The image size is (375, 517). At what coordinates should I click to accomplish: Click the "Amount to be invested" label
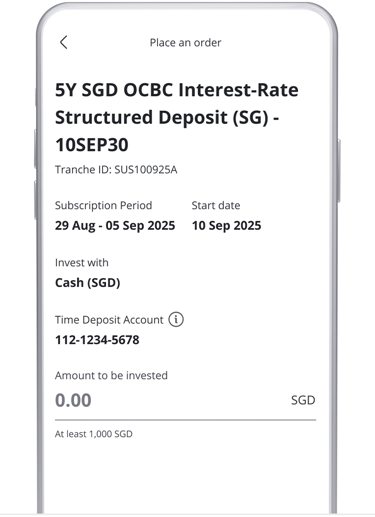tap(111, 375)
